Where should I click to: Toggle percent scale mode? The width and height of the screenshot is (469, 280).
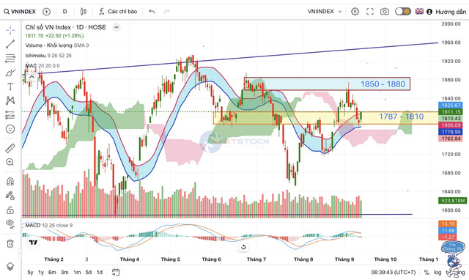point(426,273)
